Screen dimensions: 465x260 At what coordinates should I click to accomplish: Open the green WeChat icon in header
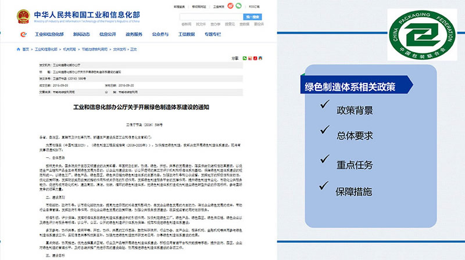click(x=238, y=6)
